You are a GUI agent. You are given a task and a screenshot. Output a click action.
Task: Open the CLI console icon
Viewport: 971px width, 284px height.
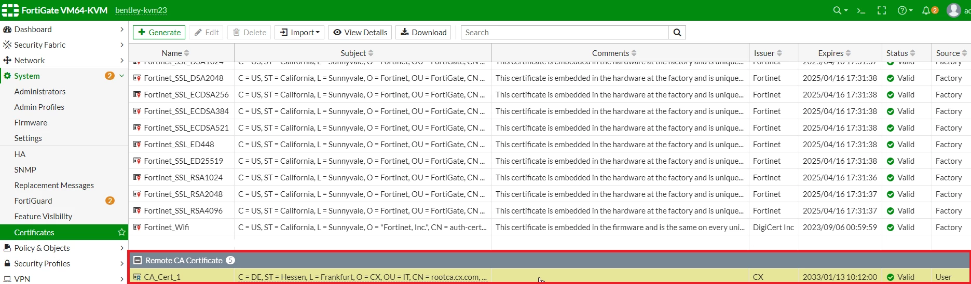861,10
